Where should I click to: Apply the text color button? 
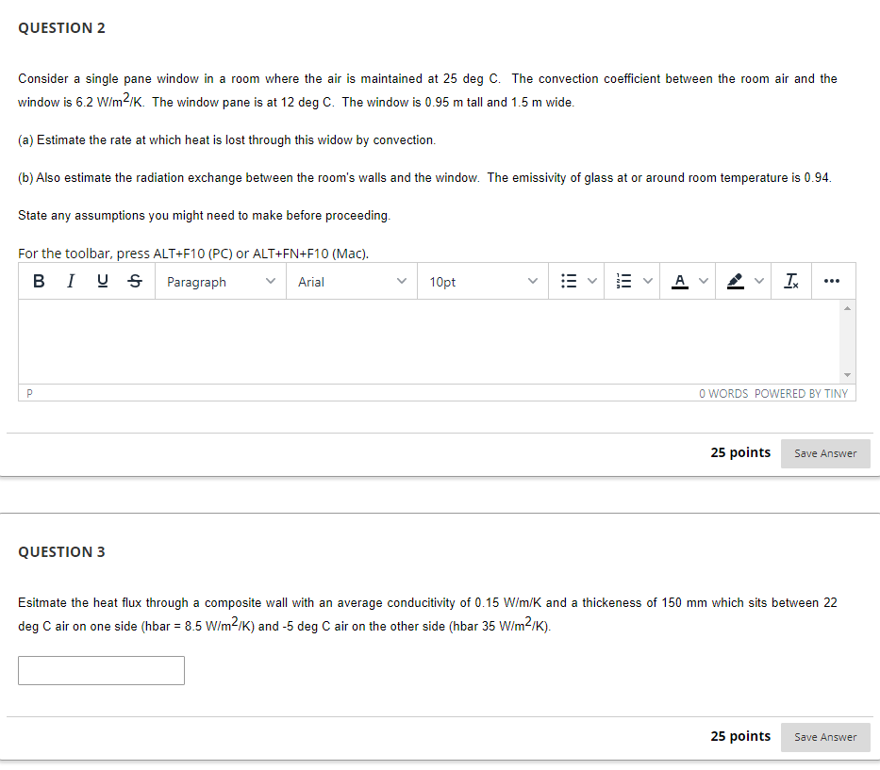click(680, 281)
